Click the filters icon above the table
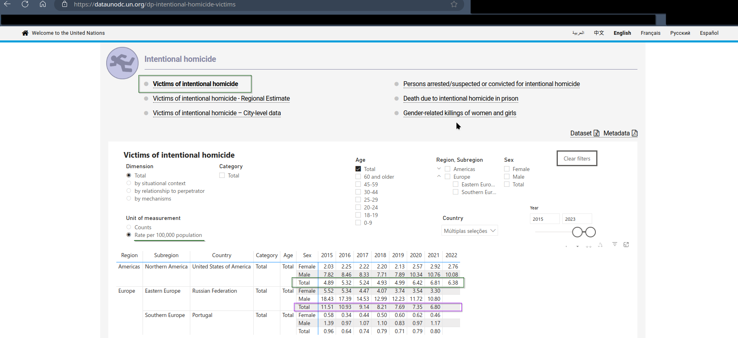 (614, 244)
